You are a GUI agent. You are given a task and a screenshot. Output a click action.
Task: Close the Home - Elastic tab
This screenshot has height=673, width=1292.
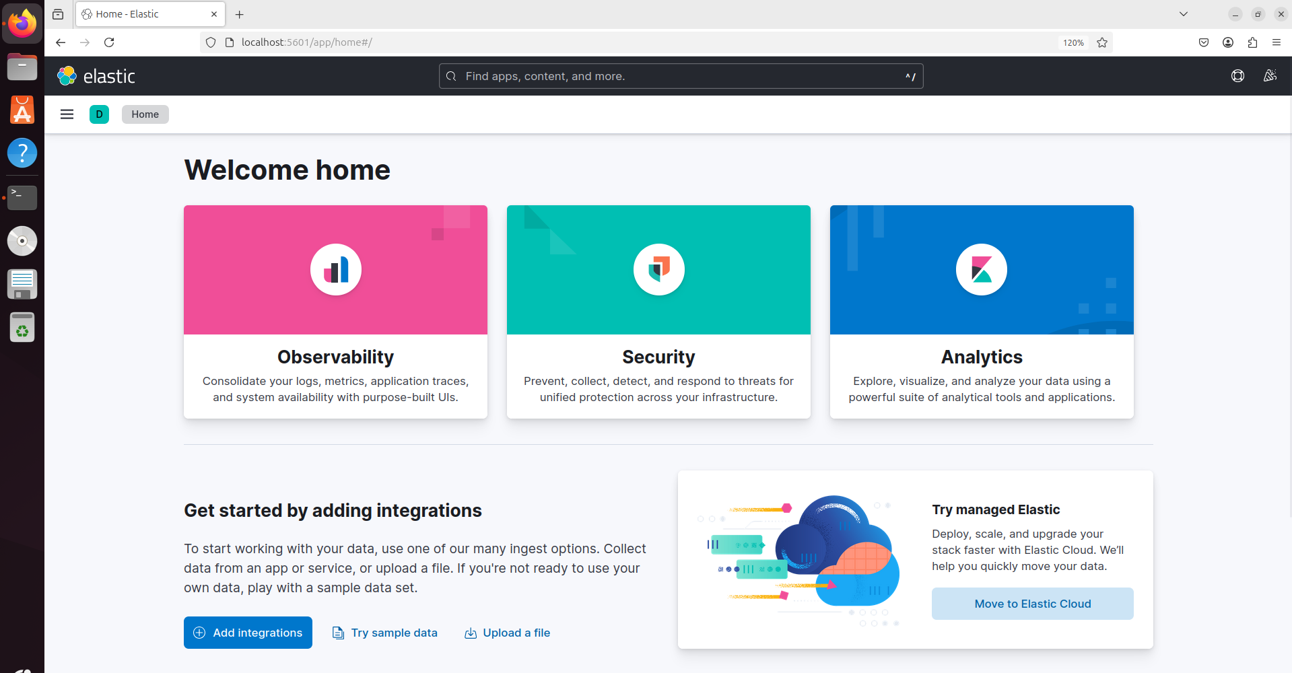[x=214, y=14]
